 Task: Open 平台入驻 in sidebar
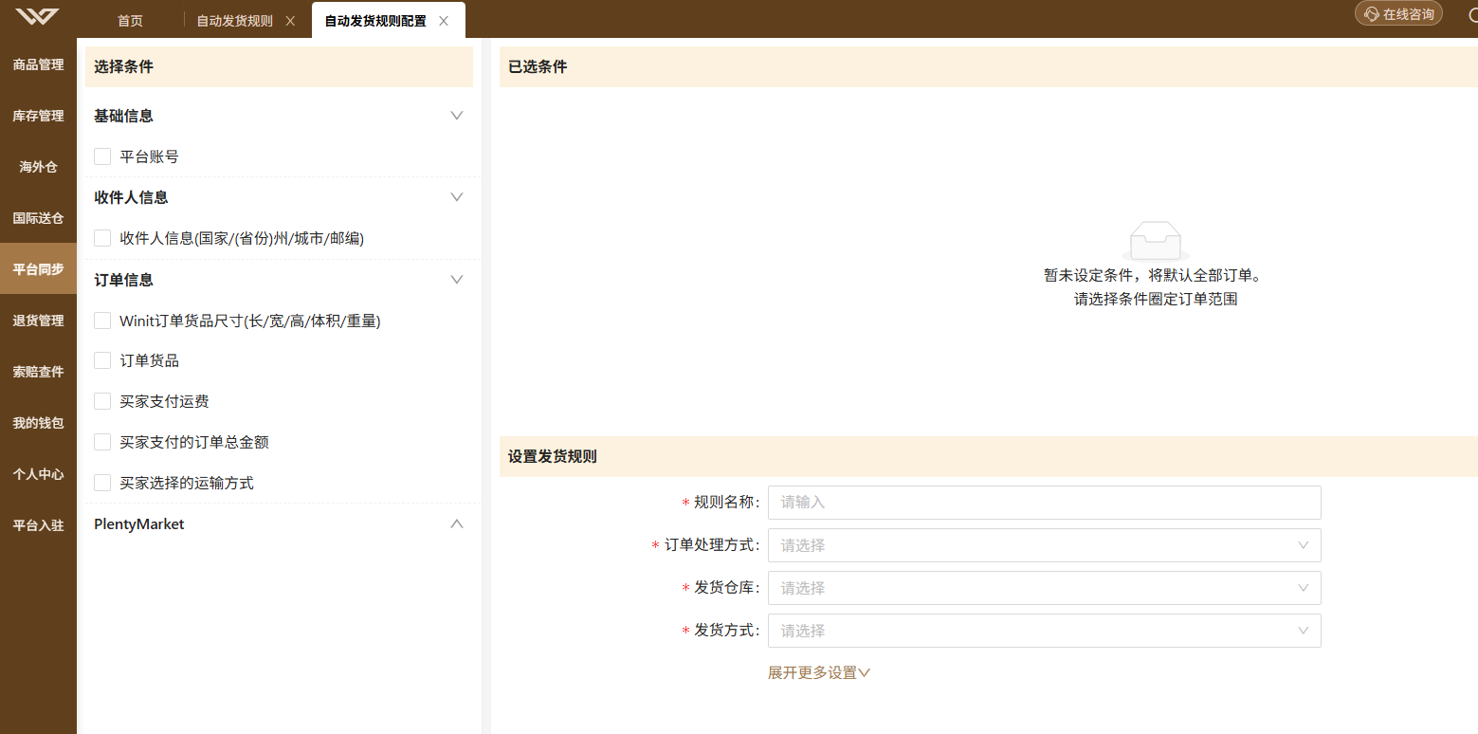[x=38, y=524]
